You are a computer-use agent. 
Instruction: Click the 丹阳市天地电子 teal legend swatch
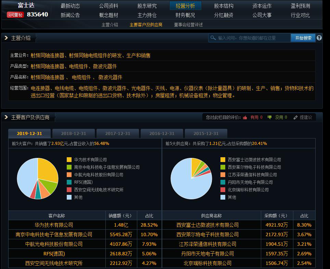coord(223,182)
